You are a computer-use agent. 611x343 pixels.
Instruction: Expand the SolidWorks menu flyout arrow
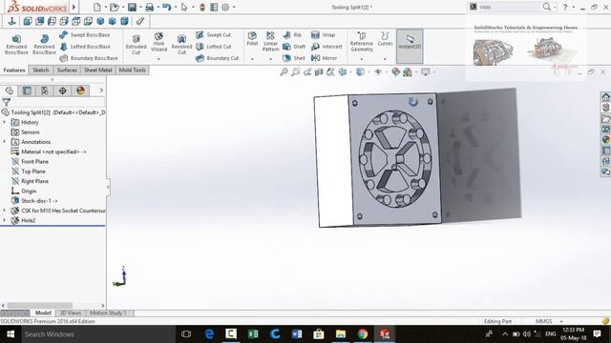74,7
